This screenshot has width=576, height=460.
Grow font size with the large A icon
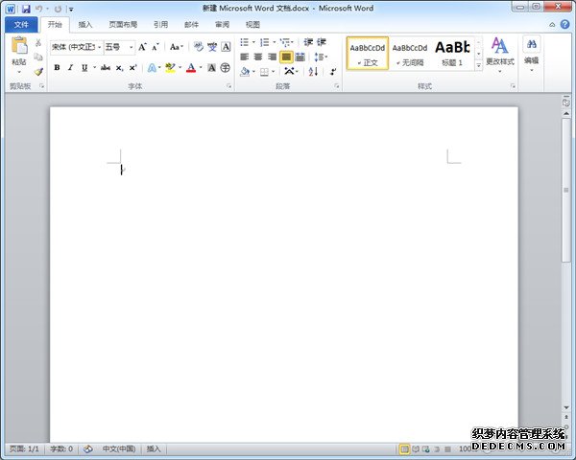coord(142,47)
